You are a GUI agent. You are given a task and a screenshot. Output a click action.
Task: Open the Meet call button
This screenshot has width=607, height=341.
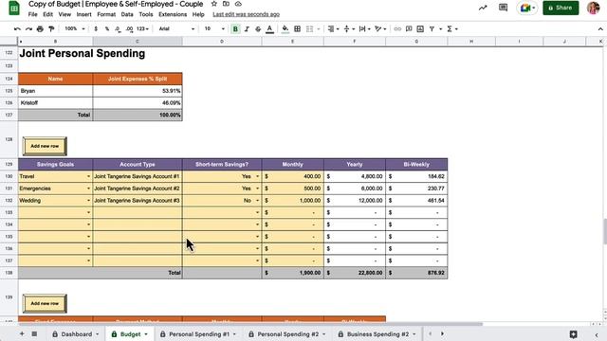(527, 8)
